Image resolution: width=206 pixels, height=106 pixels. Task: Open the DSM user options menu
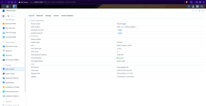pyautogui.click(x=193, y=6)
